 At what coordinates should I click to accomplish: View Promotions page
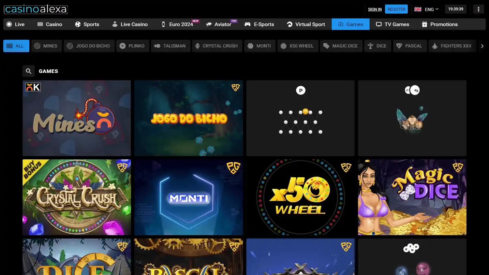(440, 24)
